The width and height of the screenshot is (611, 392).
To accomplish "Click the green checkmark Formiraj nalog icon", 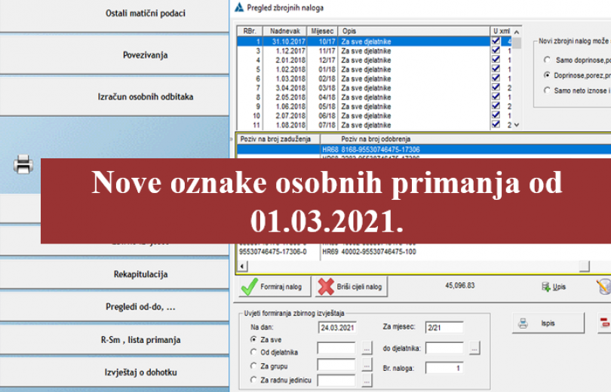I will 249,287.
